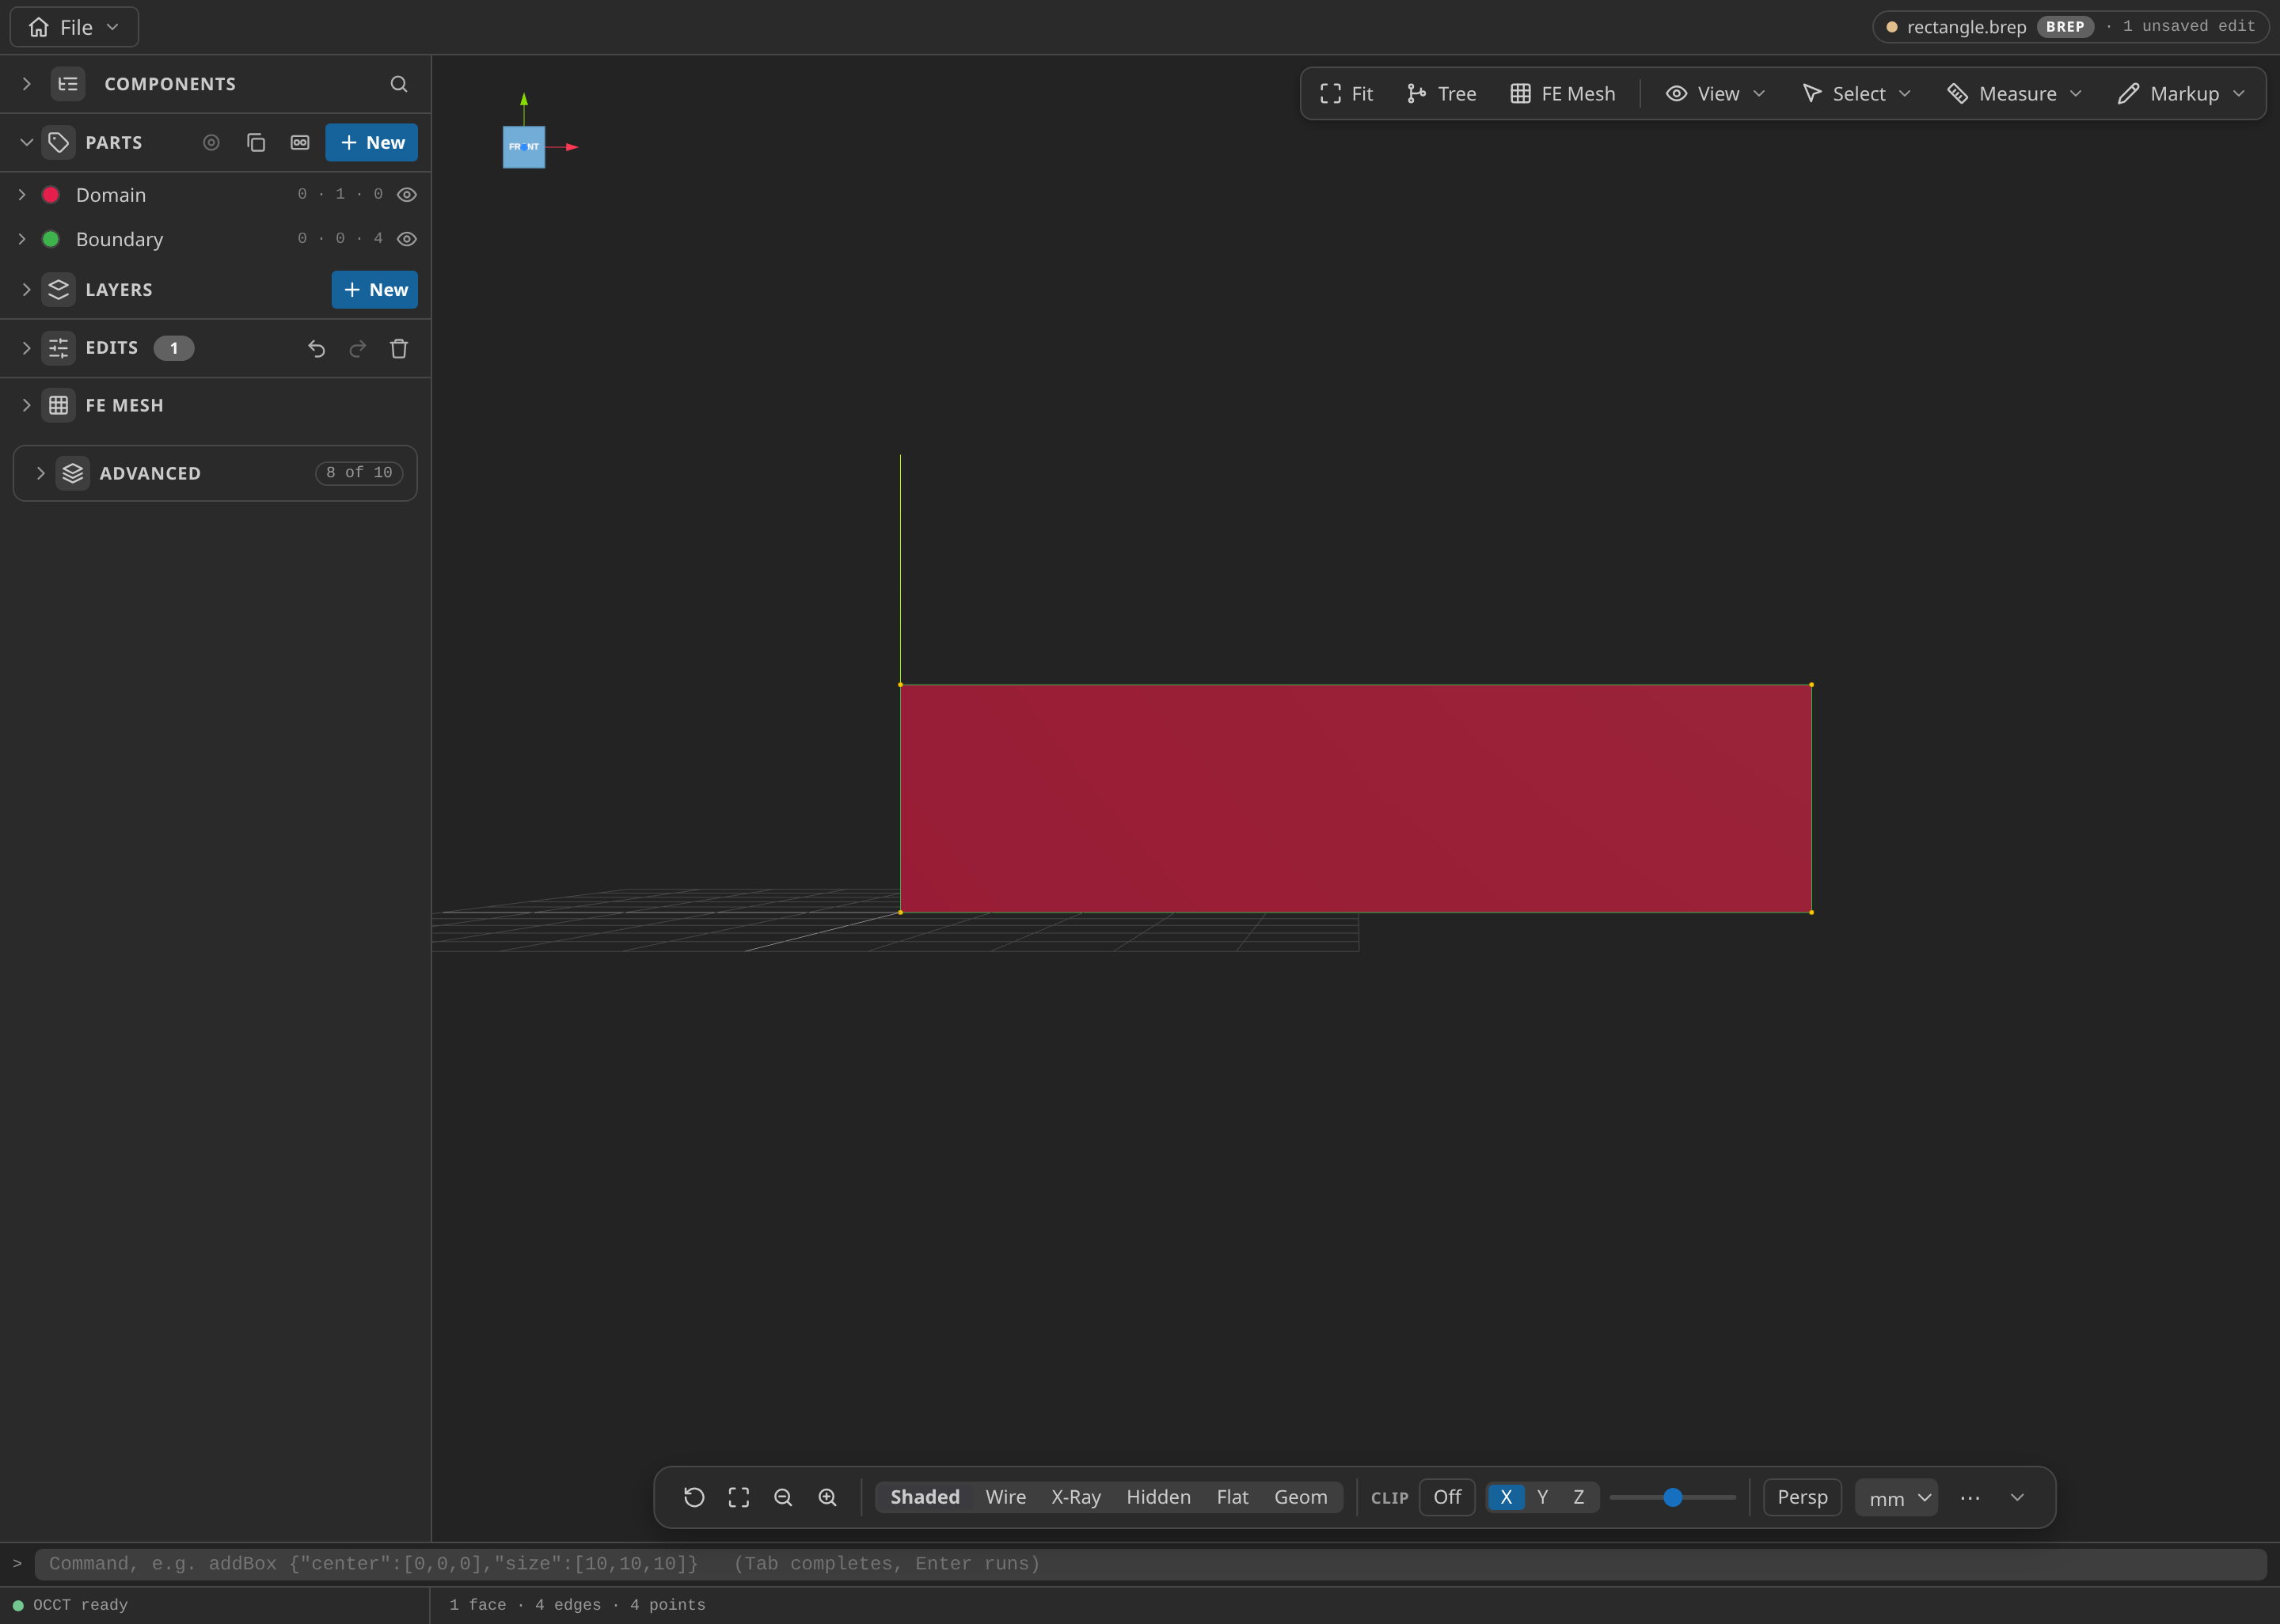Click the FE Mesh grid icon in sidebar
The height and width of the screenshot is (1624, 2280).
pos(59,405)
